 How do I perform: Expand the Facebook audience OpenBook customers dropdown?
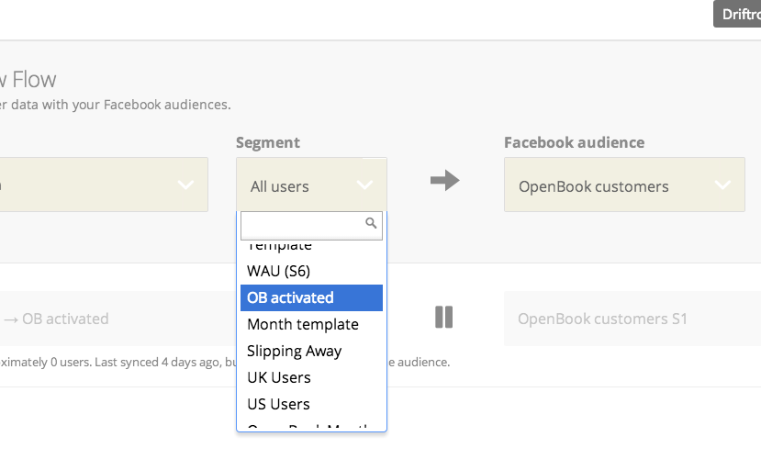coord(624,185)
